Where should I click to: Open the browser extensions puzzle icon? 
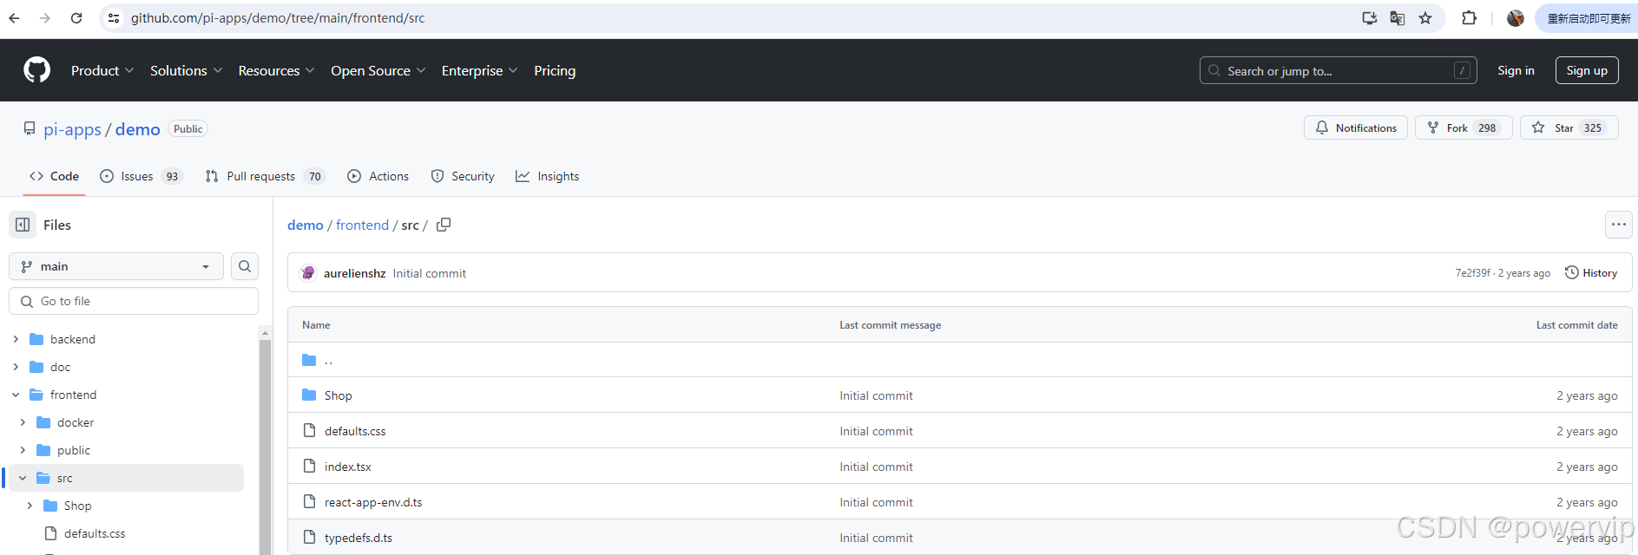click(x=1469, y=17)
